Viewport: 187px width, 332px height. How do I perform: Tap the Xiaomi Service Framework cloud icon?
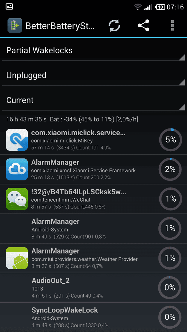17,169
